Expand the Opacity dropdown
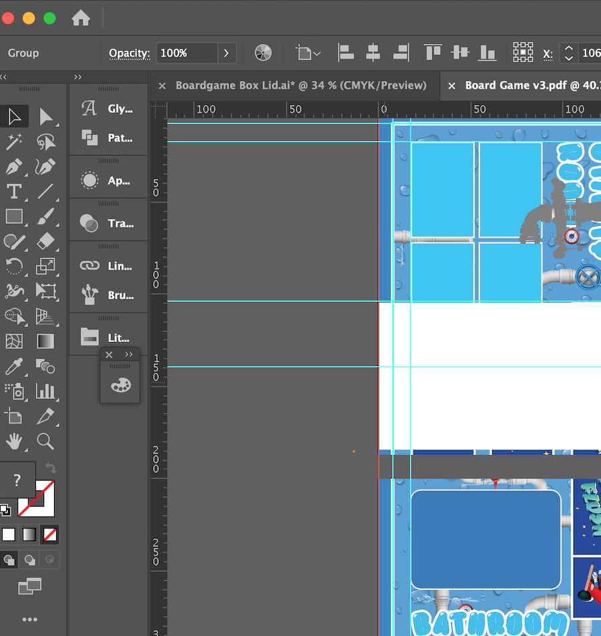This screenshot has width=601, height=636. click(227, 53)
